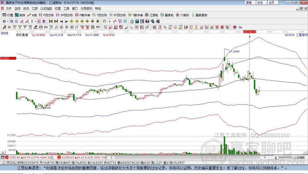Click the Tp=18.0059 indicator value
Image resolution: width=308 pixels, height=174 pixels.
click(38, 35)
